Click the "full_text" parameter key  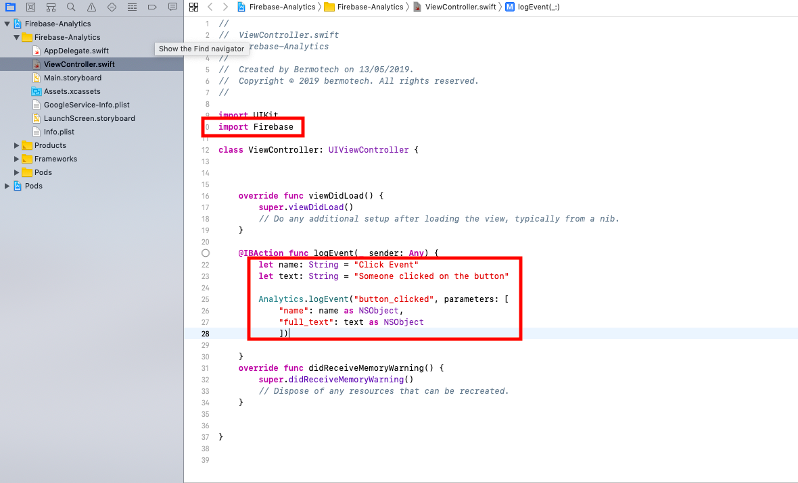306,322
